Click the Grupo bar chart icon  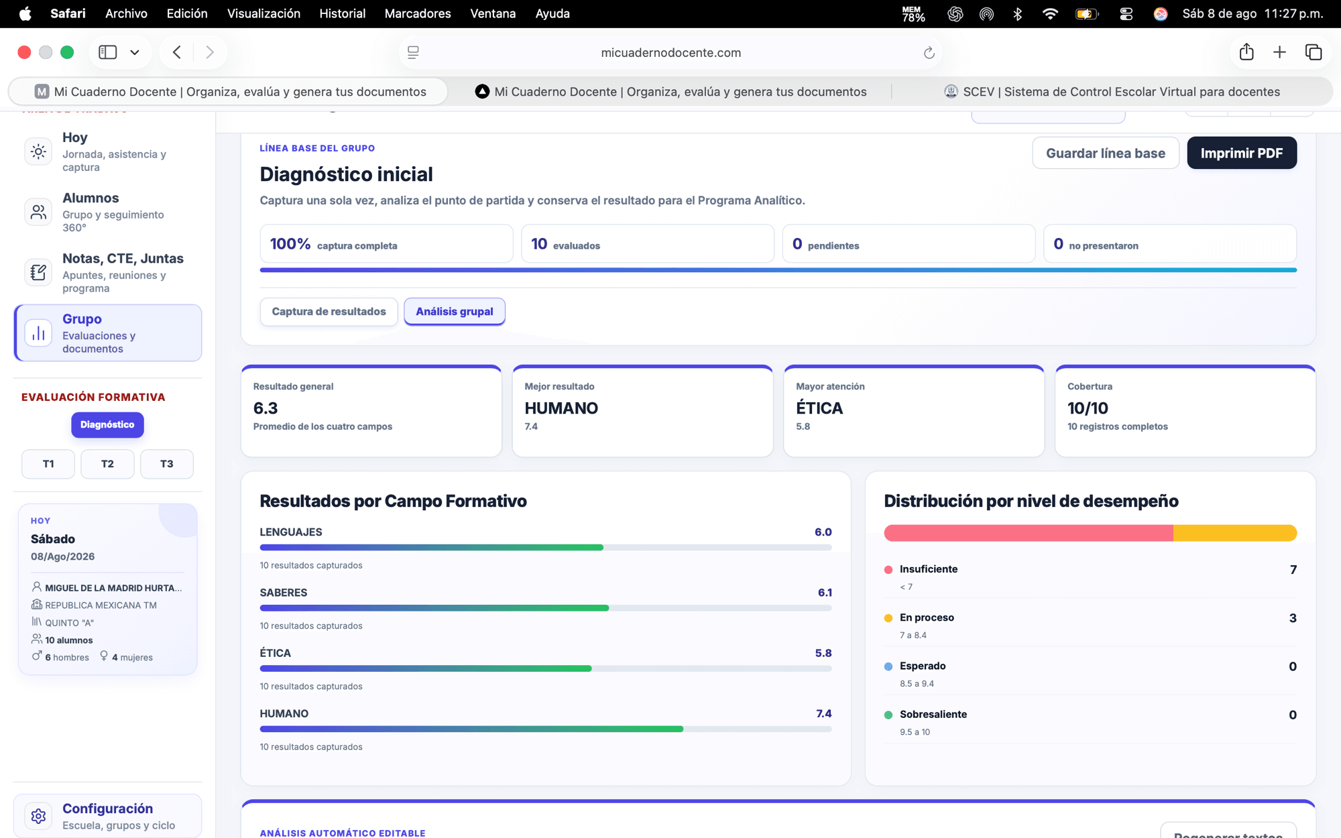point(38,333)
